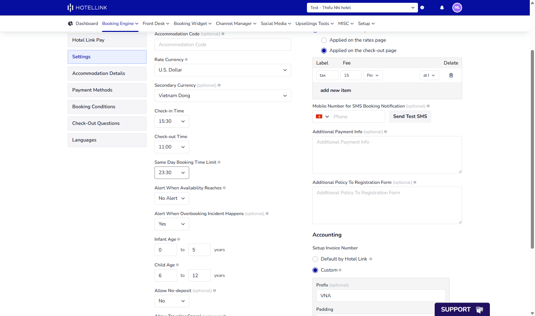Select Applied on the rates page
This screenshot has height=316, width=535.
tap(324, 40)
